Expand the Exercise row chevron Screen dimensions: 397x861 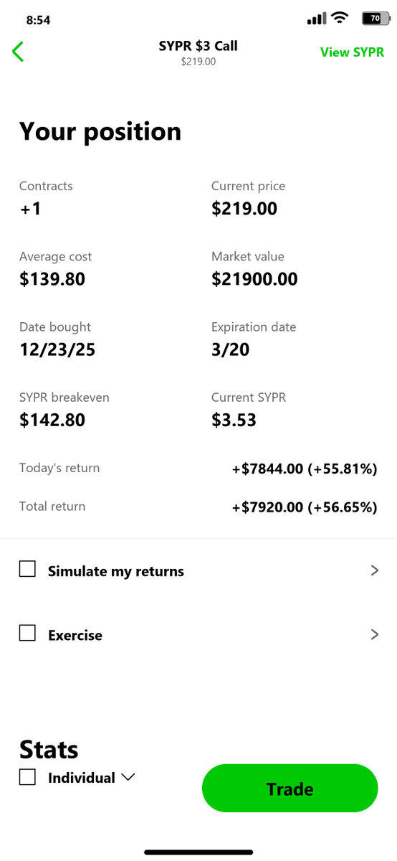[374, 634]
